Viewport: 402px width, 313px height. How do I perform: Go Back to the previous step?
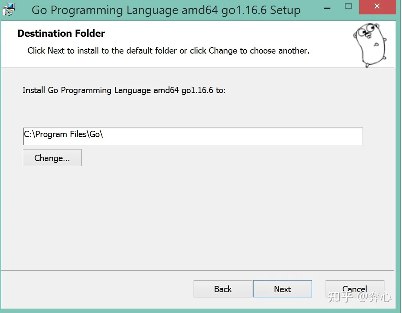pyautogui.click(x=223, y=289)
